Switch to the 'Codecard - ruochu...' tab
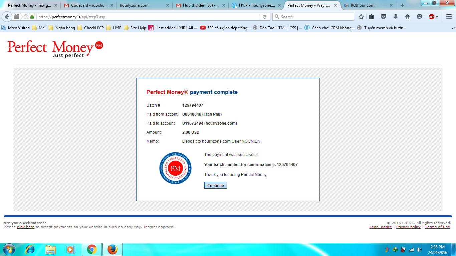 pos(89,5)
